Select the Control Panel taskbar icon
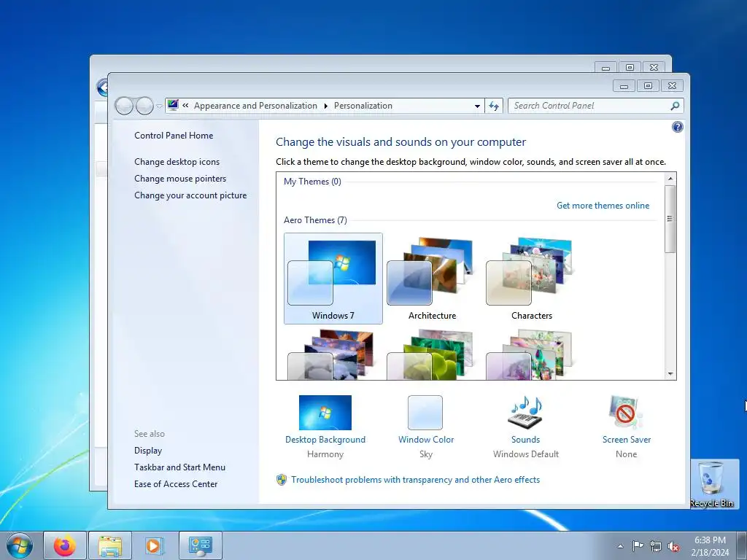The width and height of the screenshot is (747, 560). [x=200, y=545]
